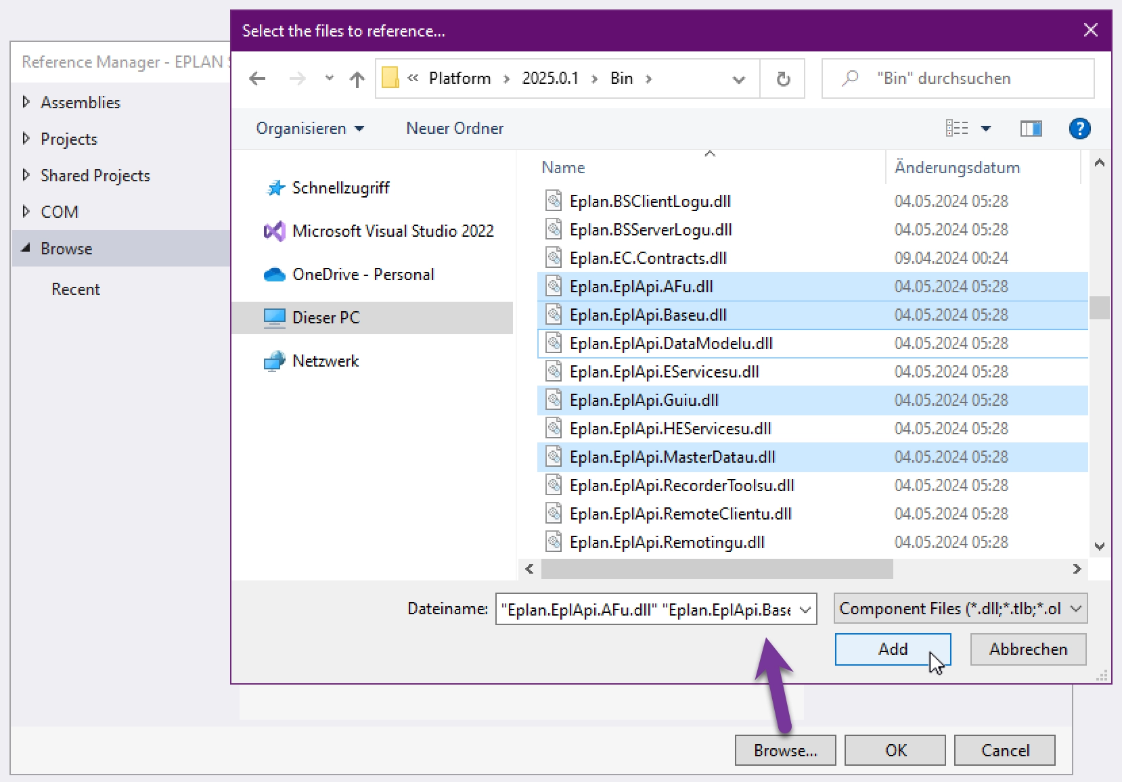
Task: Click OK in Reference Manager
Action: [895, 750]
